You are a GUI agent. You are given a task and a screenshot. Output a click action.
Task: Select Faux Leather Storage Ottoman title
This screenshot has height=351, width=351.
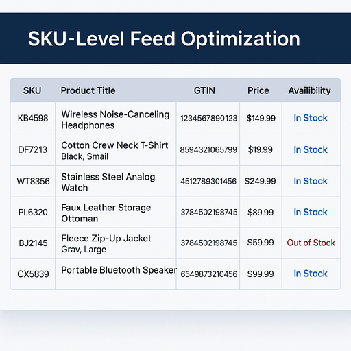click(106, 213)
